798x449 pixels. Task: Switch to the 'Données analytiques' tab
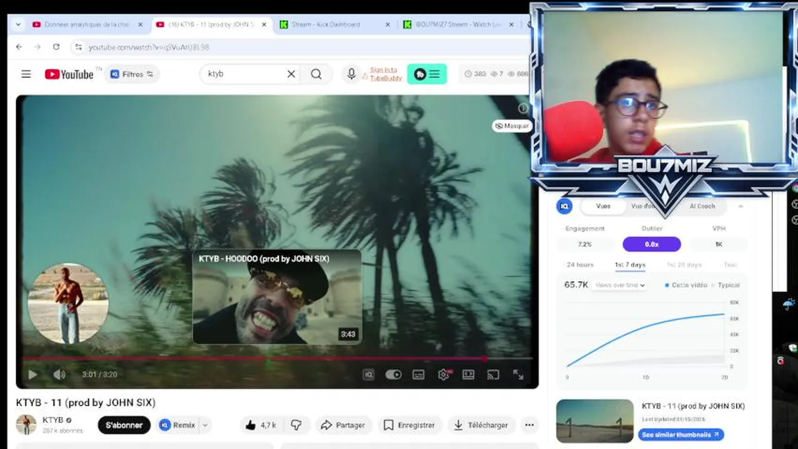pyautogui.click(x=87, y=24)
